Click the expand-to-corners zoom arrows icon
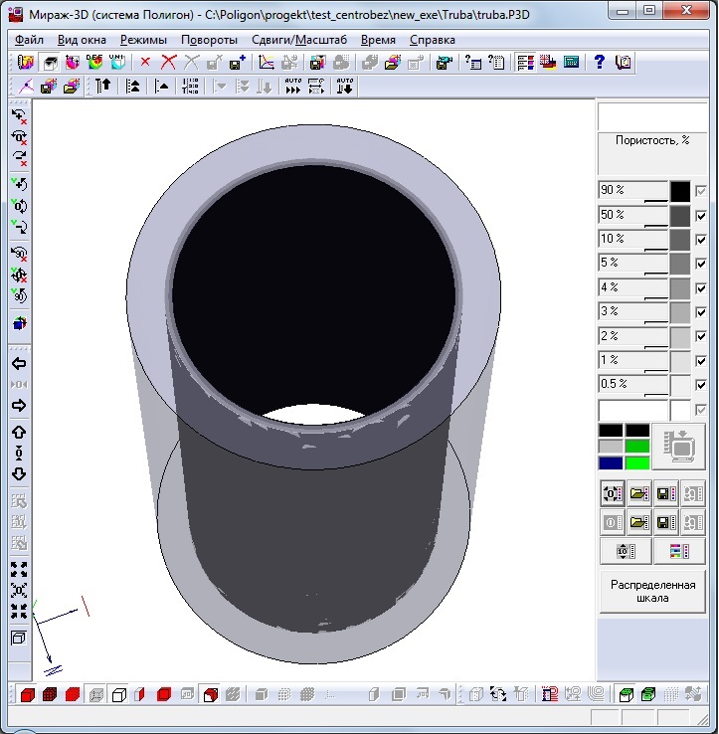The height and width of the screenshot is (734, 719). pos(19,569)
